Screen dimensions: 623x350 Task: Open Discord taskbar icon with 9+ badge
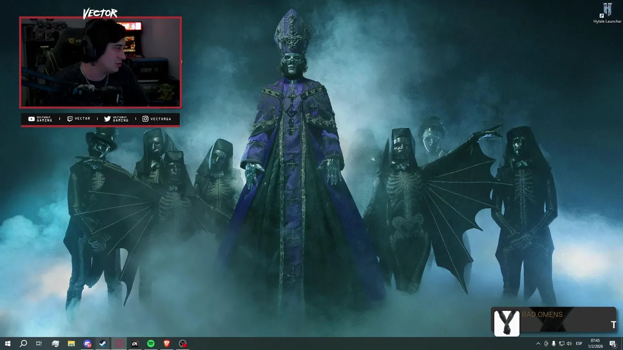pos(87,344)
